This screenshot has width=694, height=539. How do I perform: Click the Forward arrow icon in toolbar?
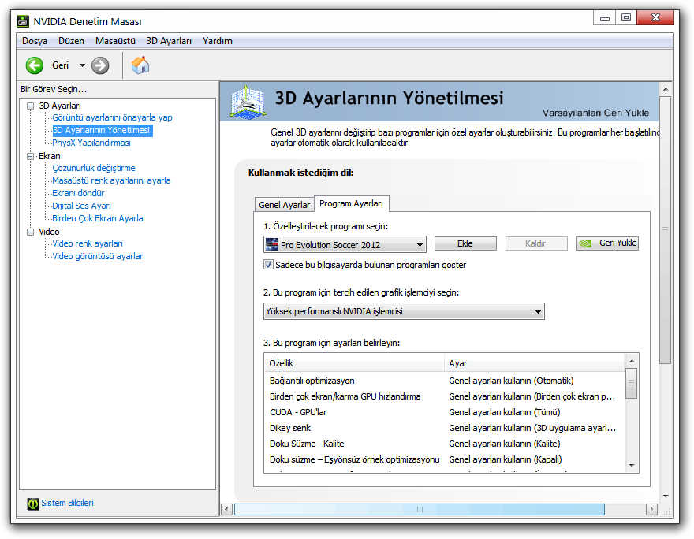[100, 65]
